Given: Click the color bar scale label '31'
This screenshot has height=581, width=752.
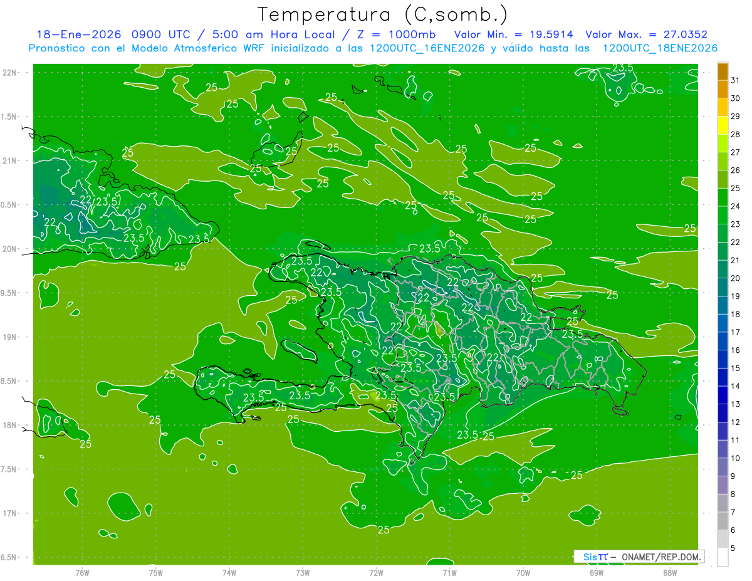Looking at the screenshot, I should point(736,80).
